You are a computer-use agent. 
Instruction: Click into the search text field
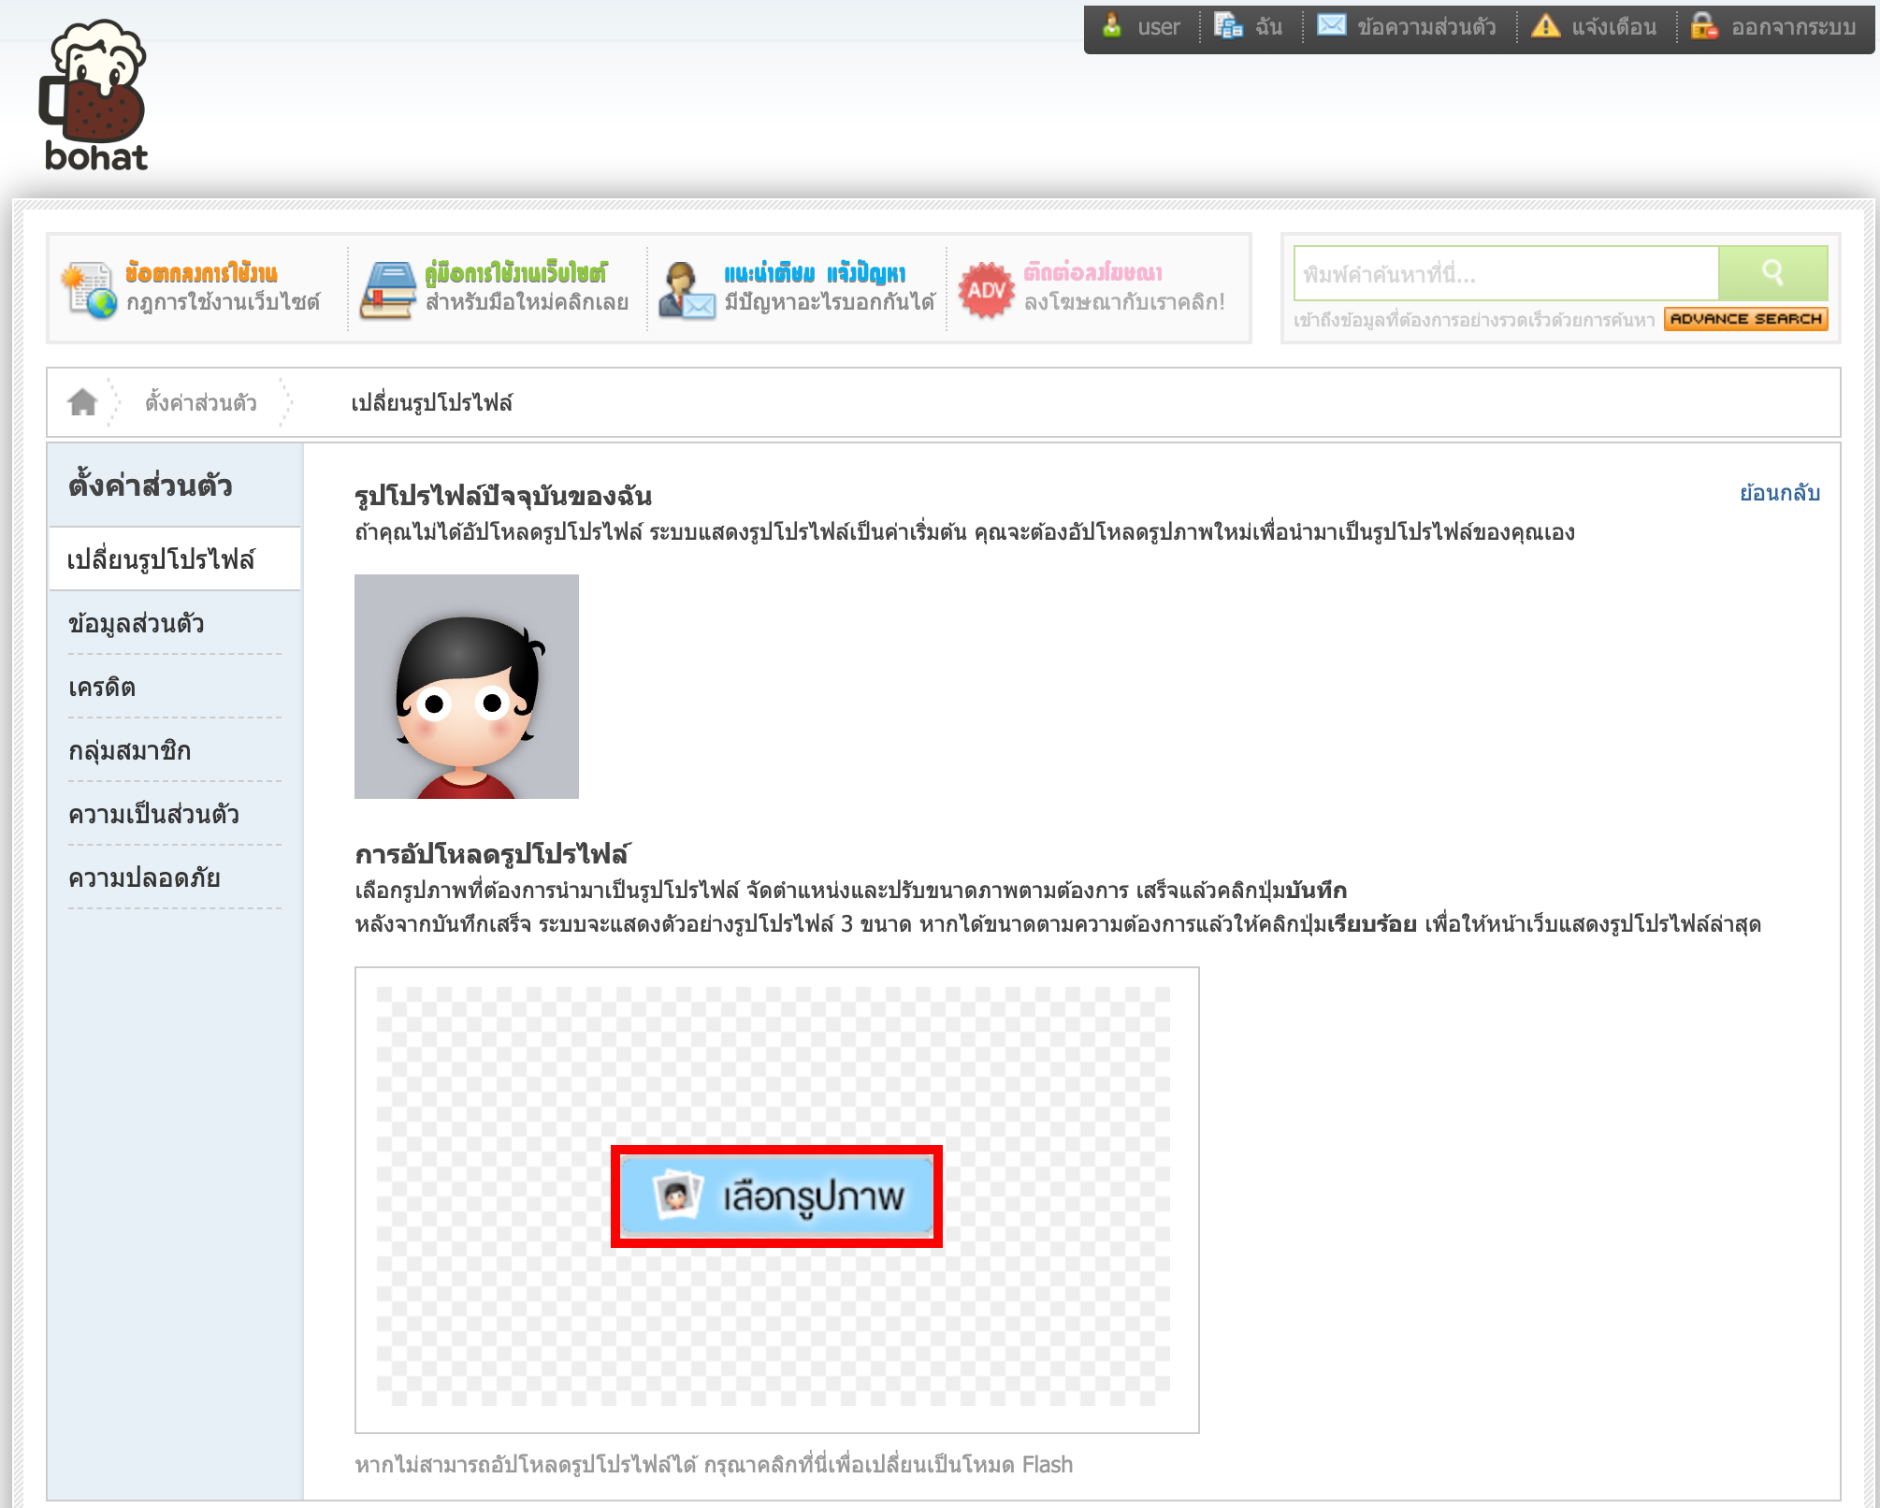click(x=1506, y=274)
